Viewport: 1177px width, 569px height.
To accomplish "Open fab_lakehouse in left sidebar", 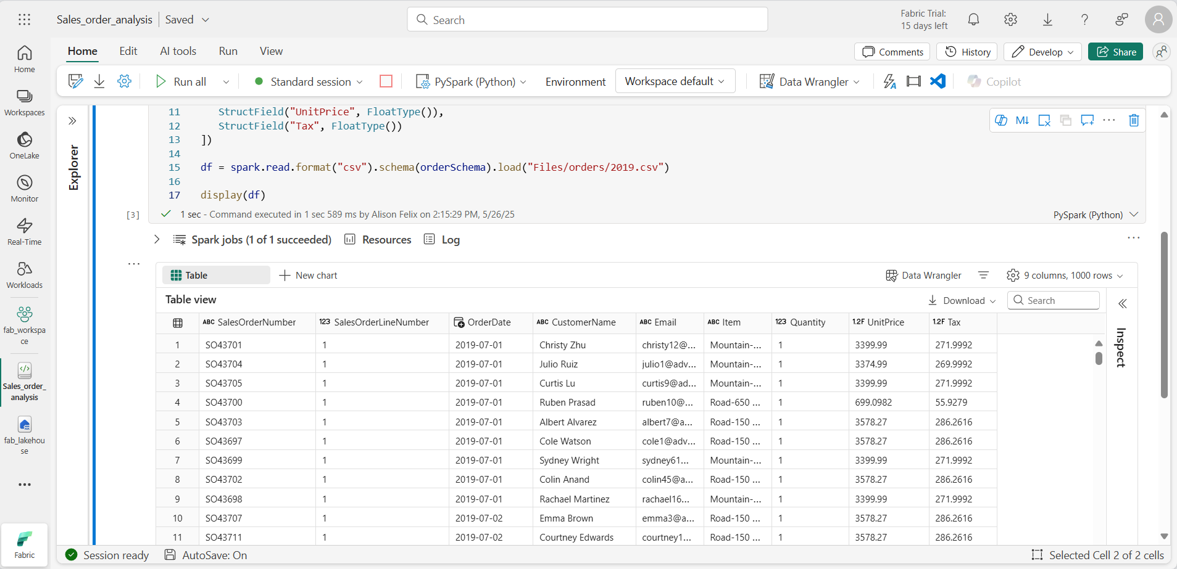I will click(25, 435).
